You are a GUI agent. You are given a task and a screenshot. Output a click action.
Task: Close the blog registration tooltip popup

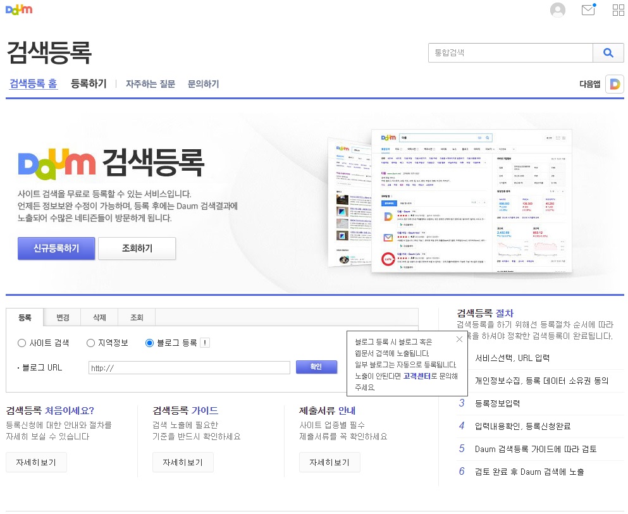[x=459, y=340]
